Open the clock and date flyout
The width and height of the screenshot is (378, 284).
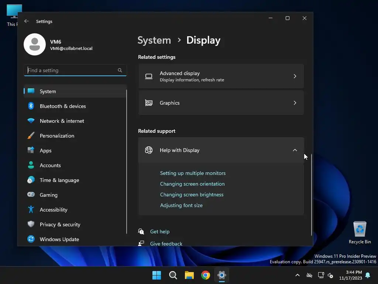pos(351,275)
